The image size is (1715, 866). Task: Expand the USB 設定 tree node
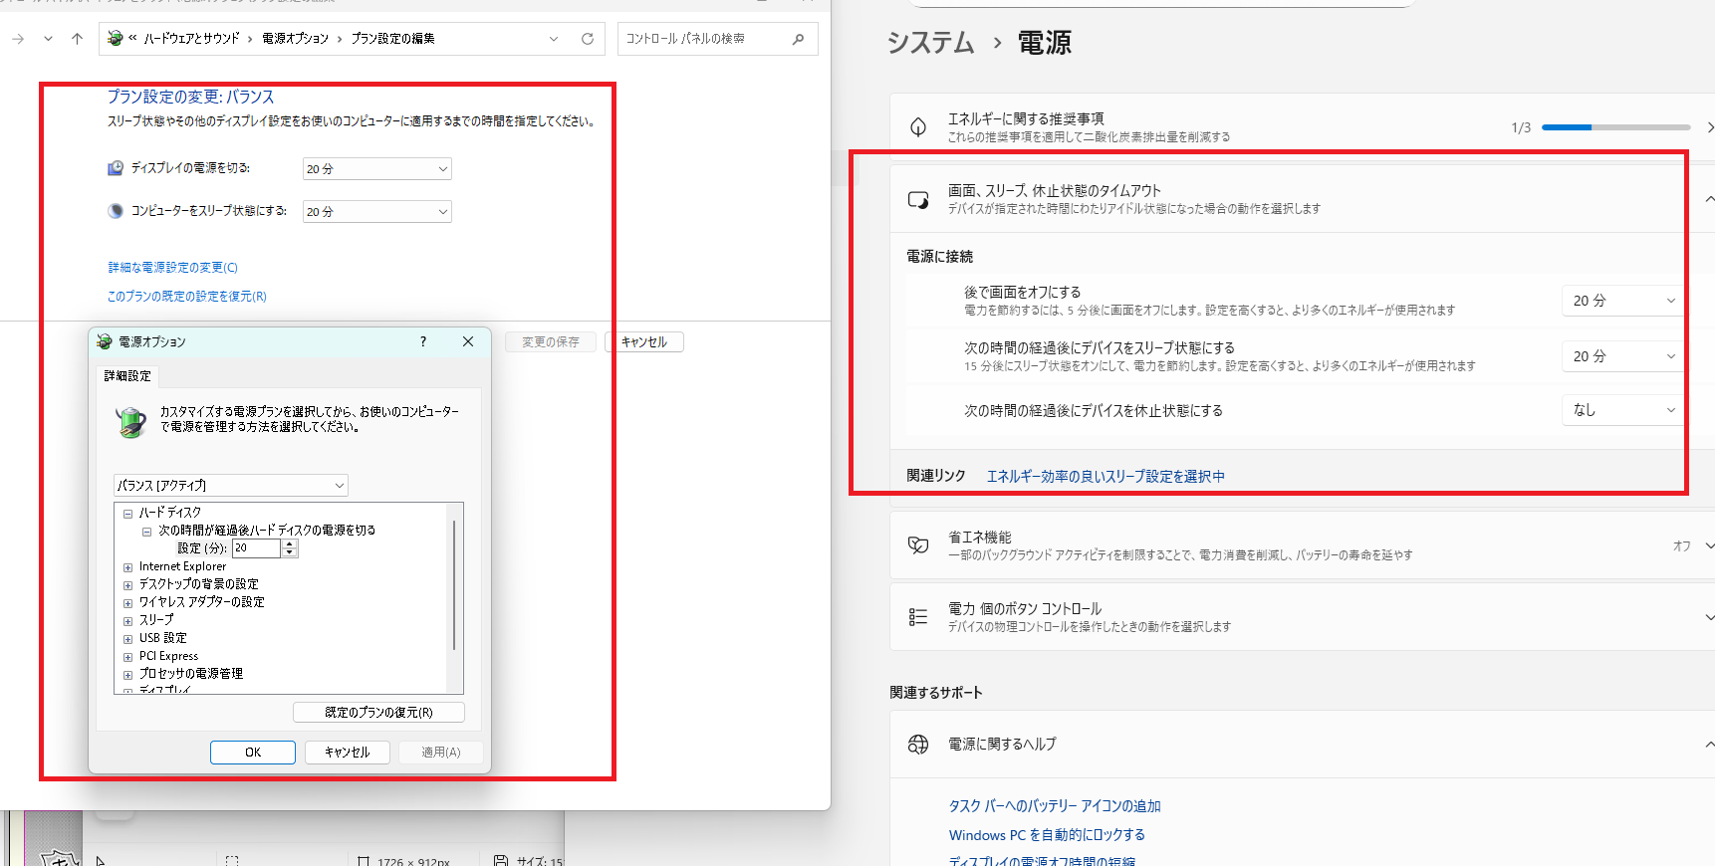pos(127,639)
